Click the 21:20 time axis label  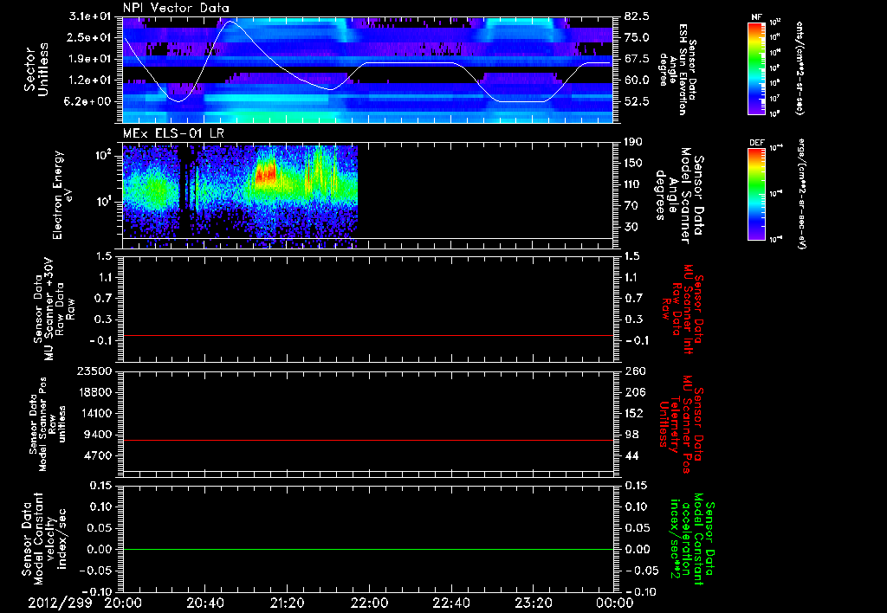point(287,603)
